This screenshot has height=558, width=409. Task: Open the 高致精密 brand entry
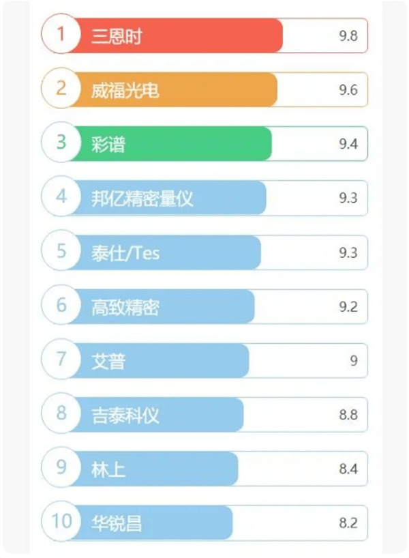coord(125,306)
